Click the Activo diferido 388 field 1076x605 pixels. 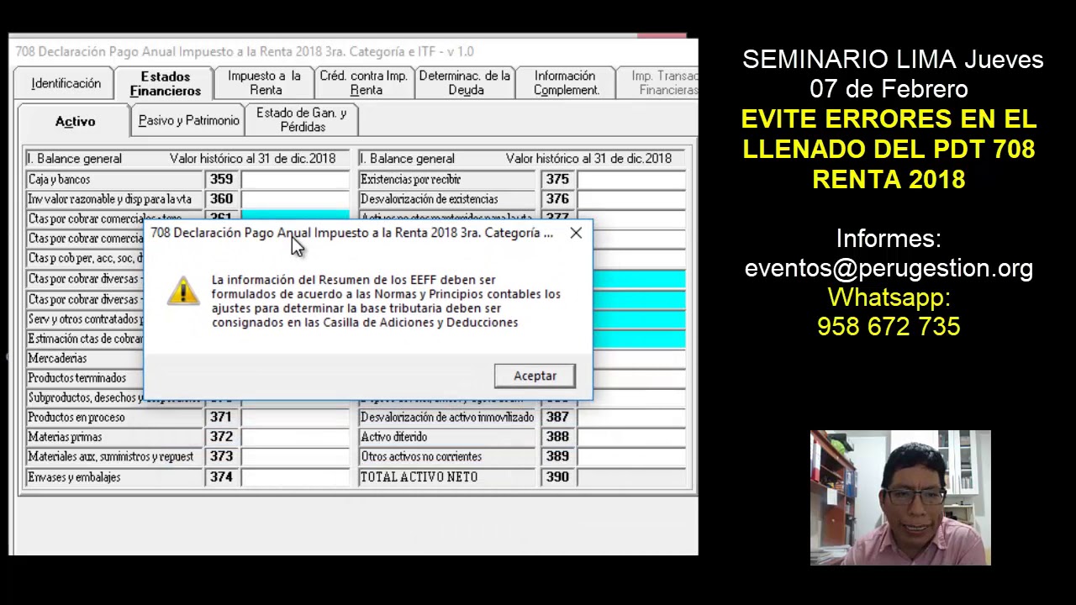631,437
